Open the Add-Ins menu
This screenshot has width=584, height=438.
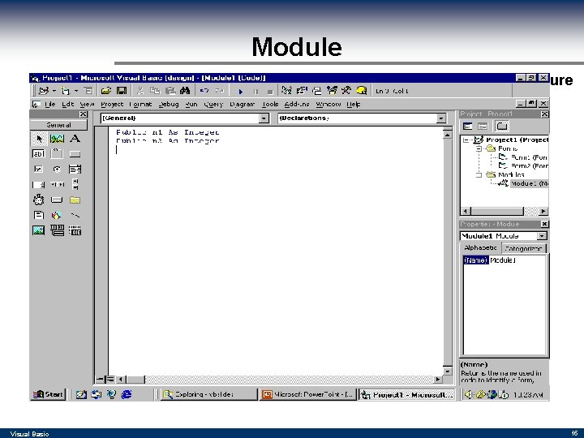pyautogui.click(x=297, y=105)
